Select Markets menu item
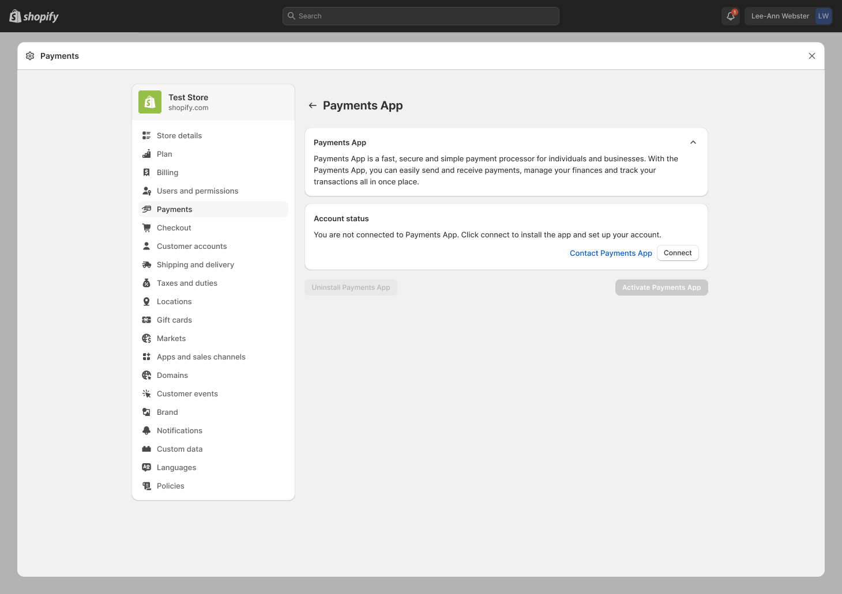Screen dimensions: 842x594 pyautogui.click(x=213, y=338)
